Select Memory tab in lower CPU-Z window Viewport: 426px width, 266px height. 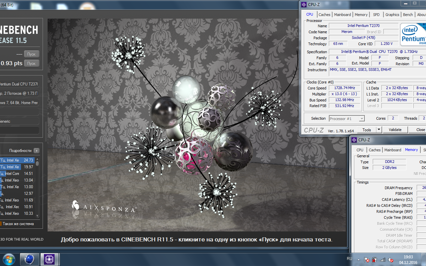[411, 150]
